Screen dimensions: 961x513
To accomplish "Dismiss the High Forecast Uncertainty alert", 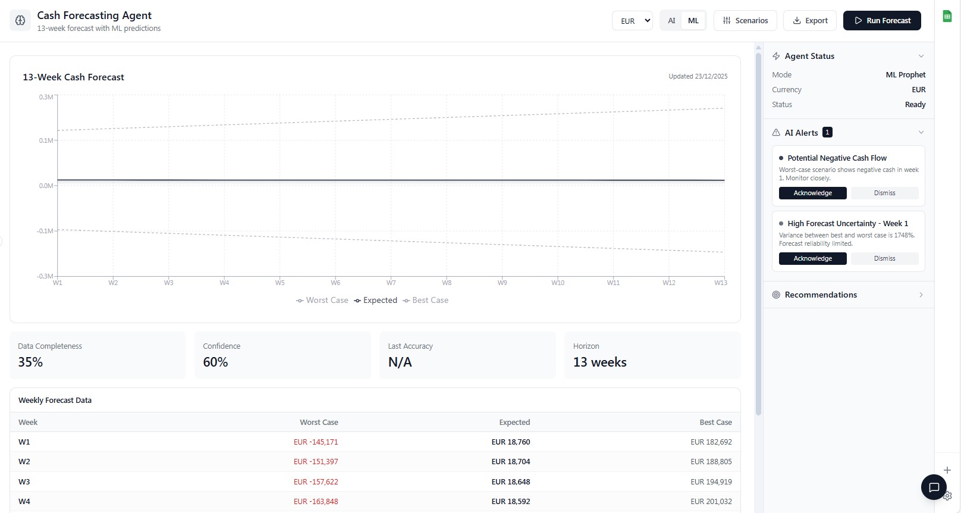I will (884, 258).
